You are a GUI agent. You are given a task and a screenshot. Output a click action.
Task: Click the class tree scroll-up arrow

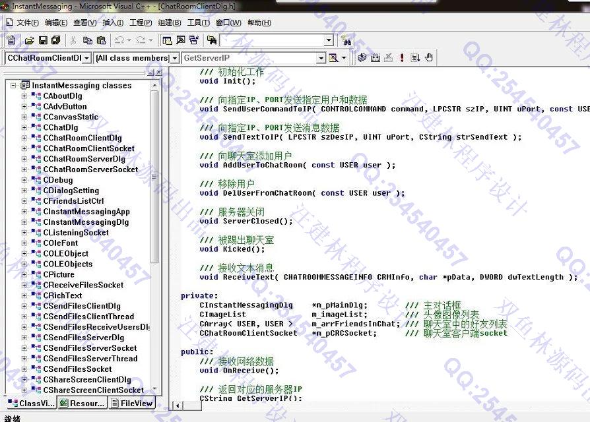click(154, 86)
